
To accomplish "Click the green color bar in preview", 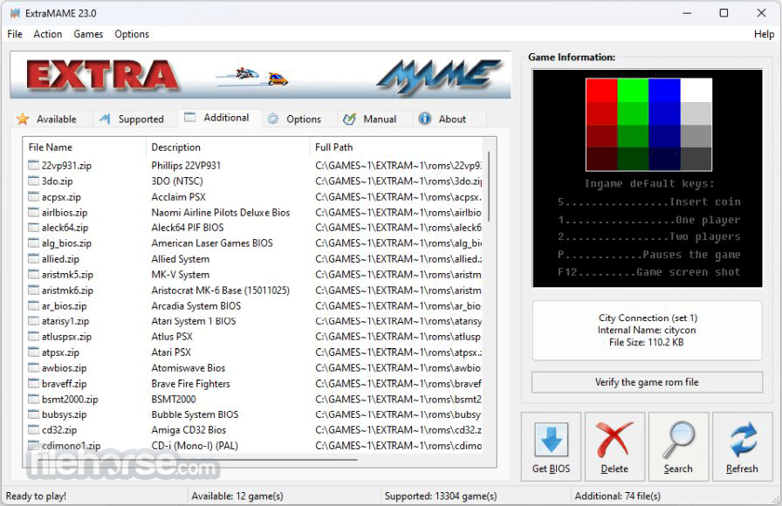I will tap(633, 125).
